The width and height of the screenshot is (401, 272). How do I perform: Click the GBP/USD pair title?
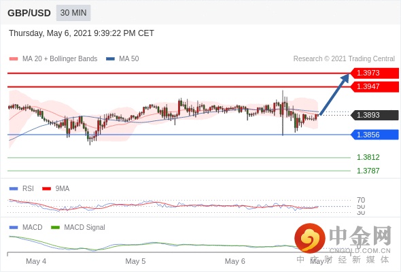tap(29, 13)
